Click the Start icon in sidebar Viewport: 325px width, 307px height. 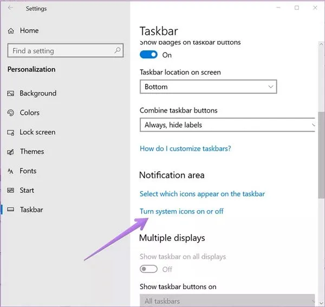pos(10,191)
